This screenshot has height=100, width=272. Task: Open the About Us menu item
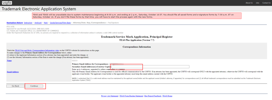[249, 3]
